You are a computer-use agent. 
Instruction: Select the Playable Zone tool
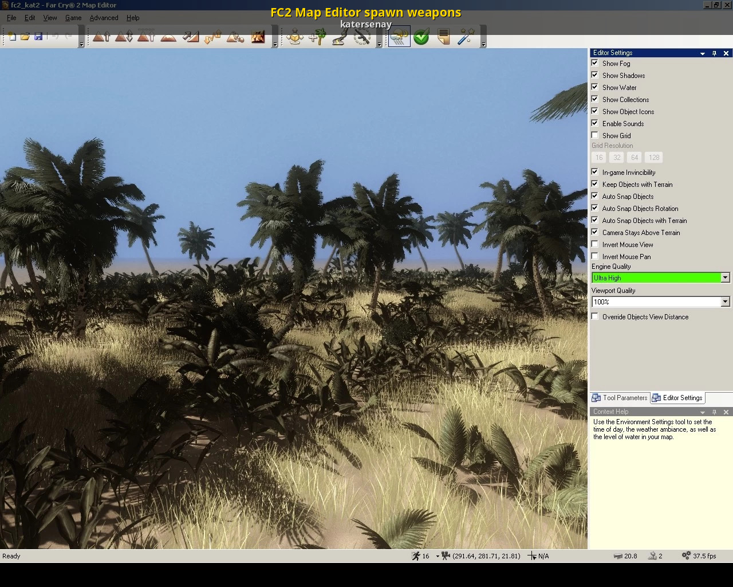362,37
